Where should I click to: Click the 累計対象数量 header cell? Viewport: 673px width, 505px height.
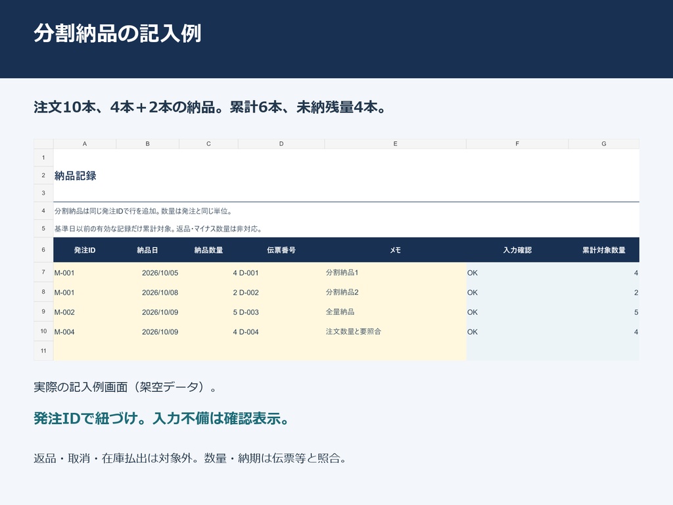(603, 250)
